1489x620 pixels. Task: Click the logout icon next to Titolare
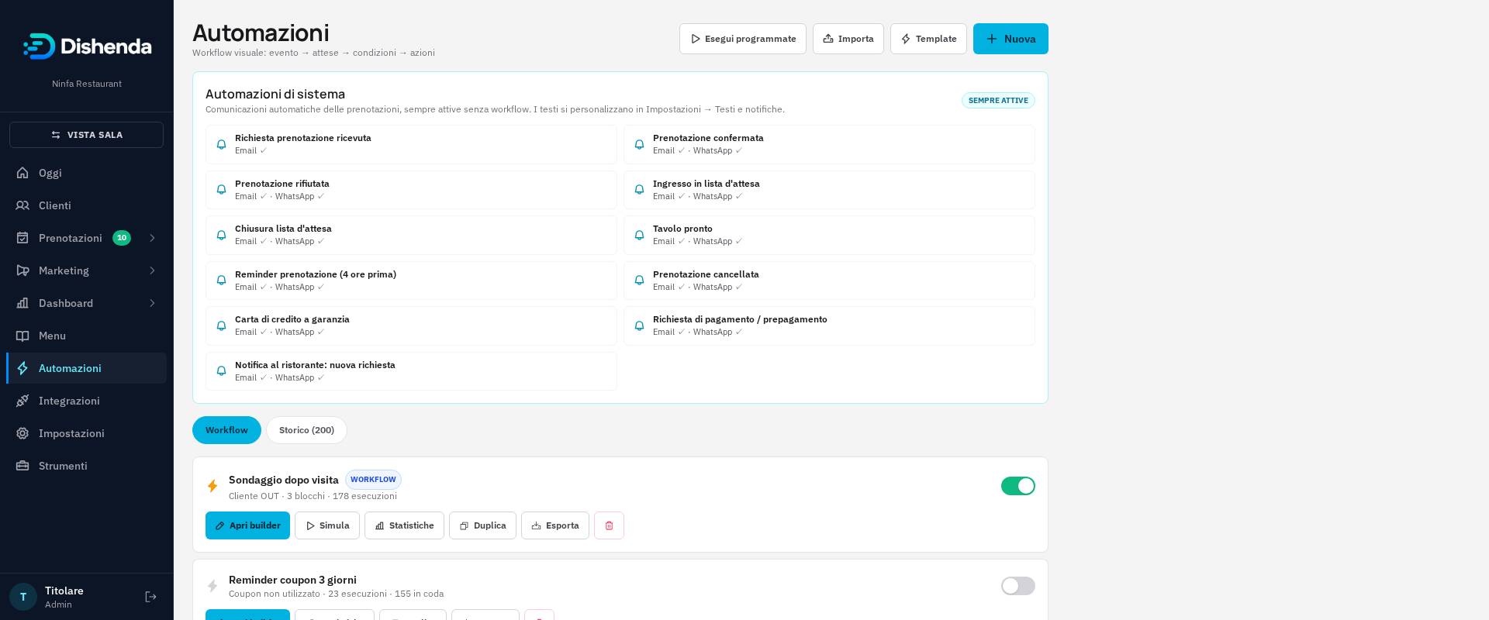click(151, 597)
